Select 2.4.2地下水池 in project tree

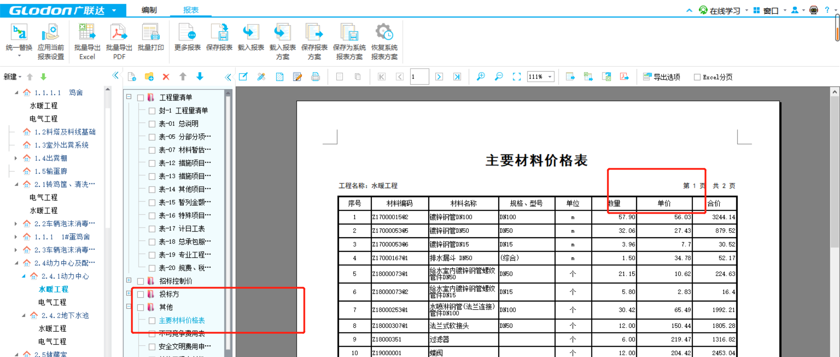(65, 315)
